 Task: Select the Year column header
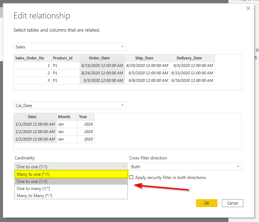(x=86, y=117)
